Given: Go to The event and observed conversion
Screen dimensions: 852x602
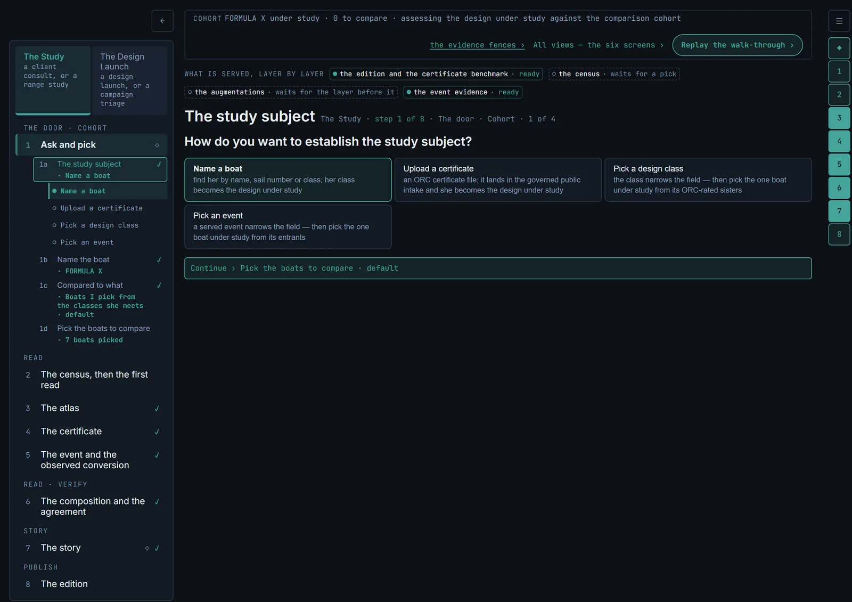Looking at the screenshot, I should 91,460.
